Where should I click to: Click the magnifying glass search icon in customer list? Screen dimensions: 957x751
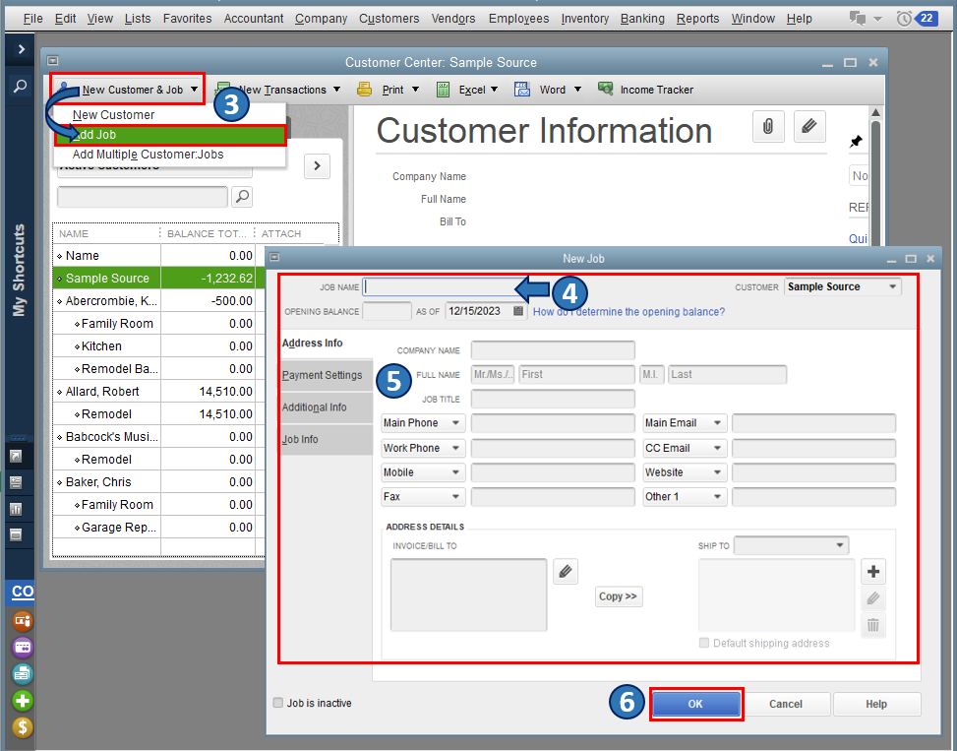[241, 197]
